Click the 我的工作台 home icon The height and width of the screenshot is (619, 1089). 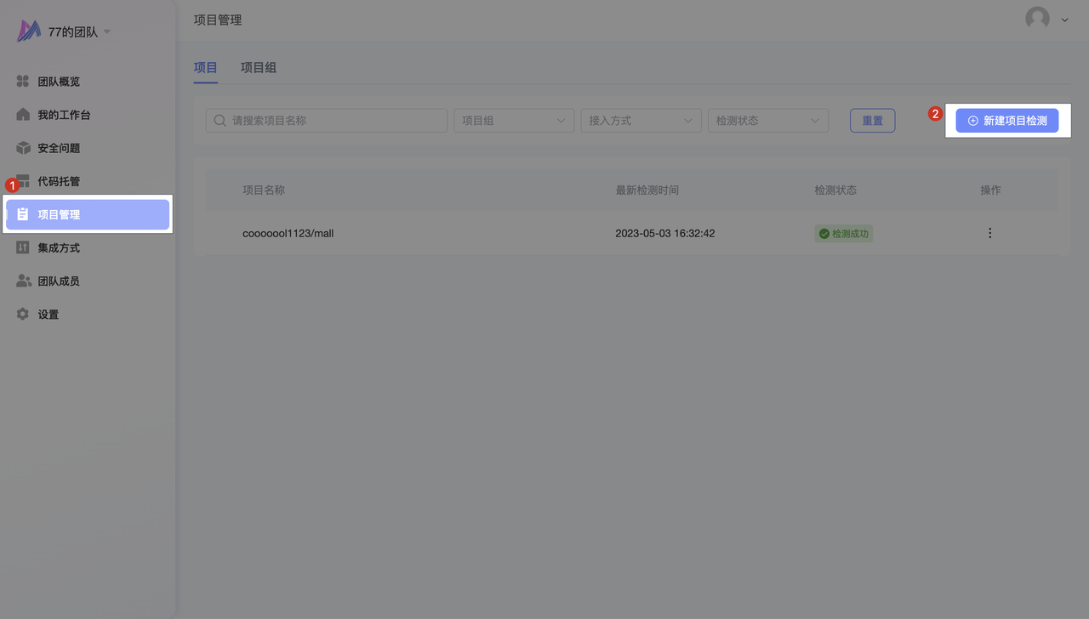(23, 115)
